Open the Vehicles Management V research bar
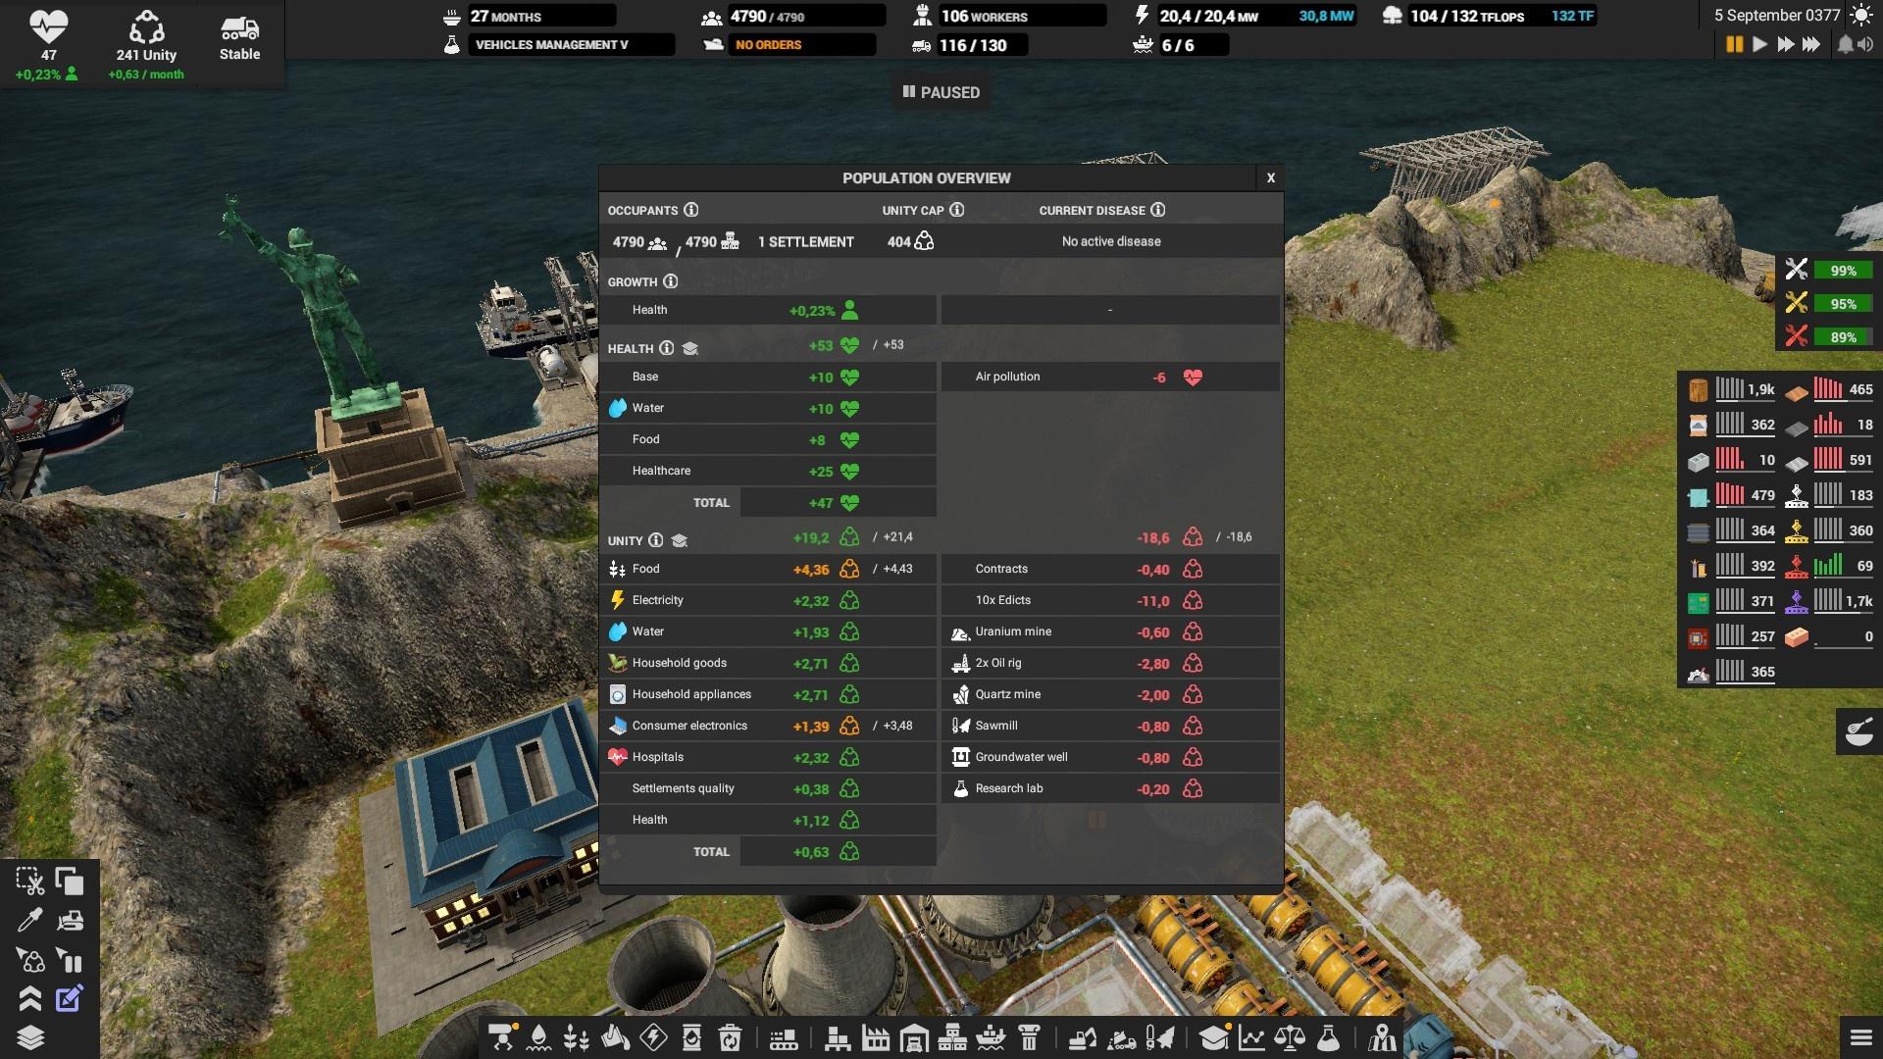 (x=571, y=45)
